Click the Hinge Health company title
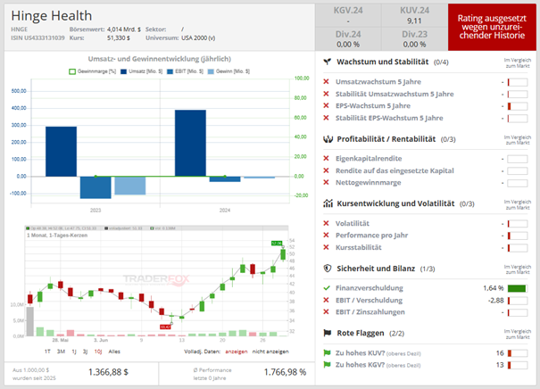The image size is (540, 389). coord(52,16)
